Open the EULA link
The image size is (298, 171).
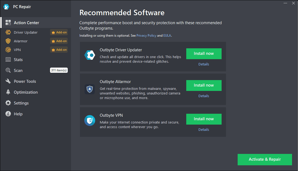167,36
